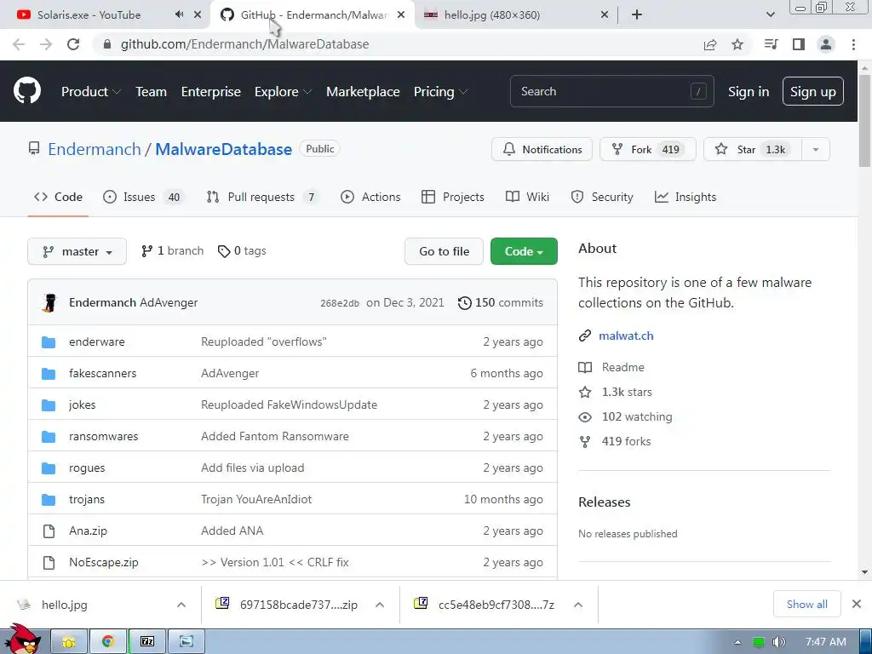The image size is (872, 654).
Task: Open the Wiki tab
Action: 527,197
